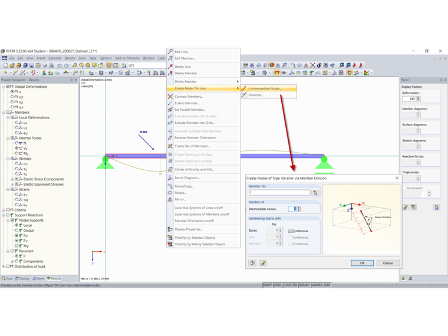
Task: Click OK in the Member Division dialog
Action: click(x=362, y=263)
